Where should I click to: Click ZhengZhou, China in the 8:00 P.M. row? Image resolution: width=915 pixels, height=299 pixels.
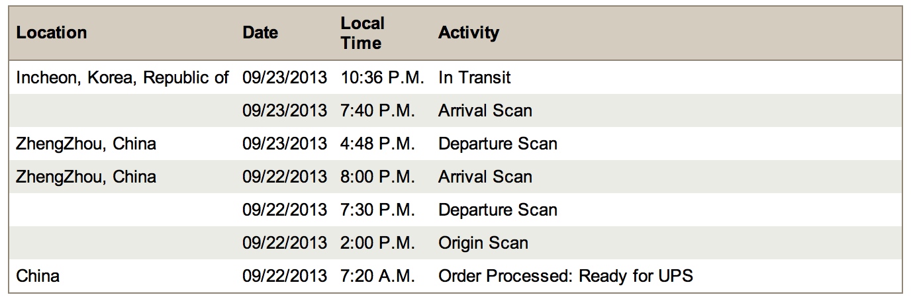pyautogui.click(x=86, y=177)
